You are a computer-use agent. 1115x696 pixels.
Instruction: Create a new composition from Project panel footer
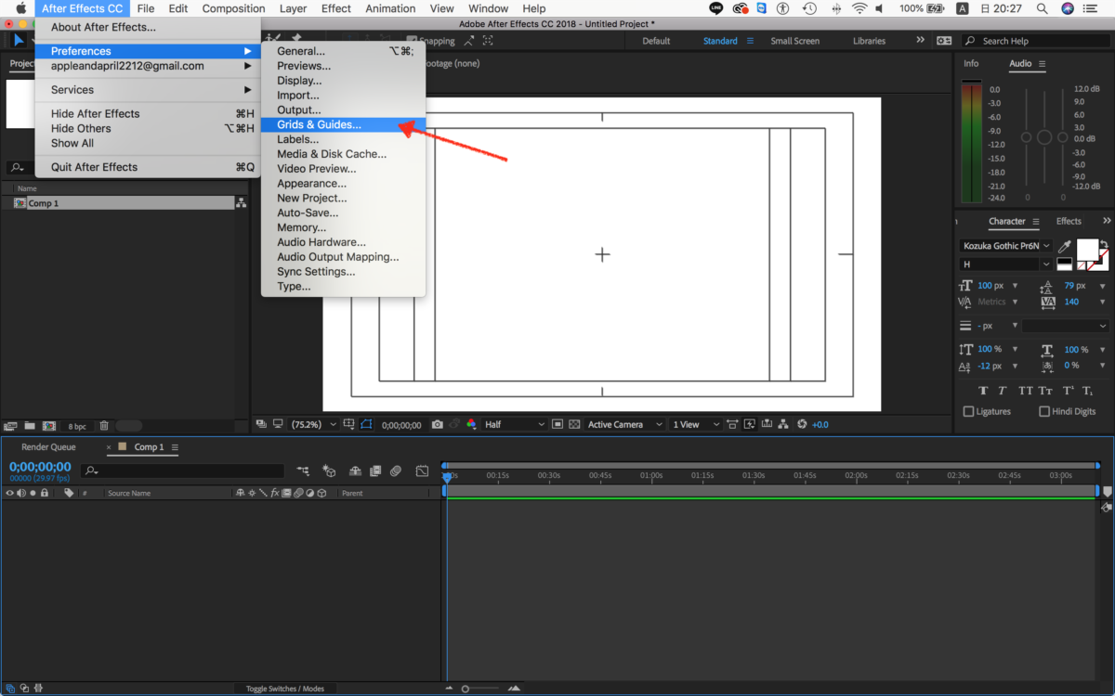(49, 426)
